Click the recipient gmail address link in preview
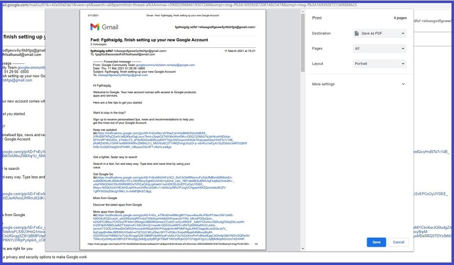The image size is (454, 265). tap(123, 75)
